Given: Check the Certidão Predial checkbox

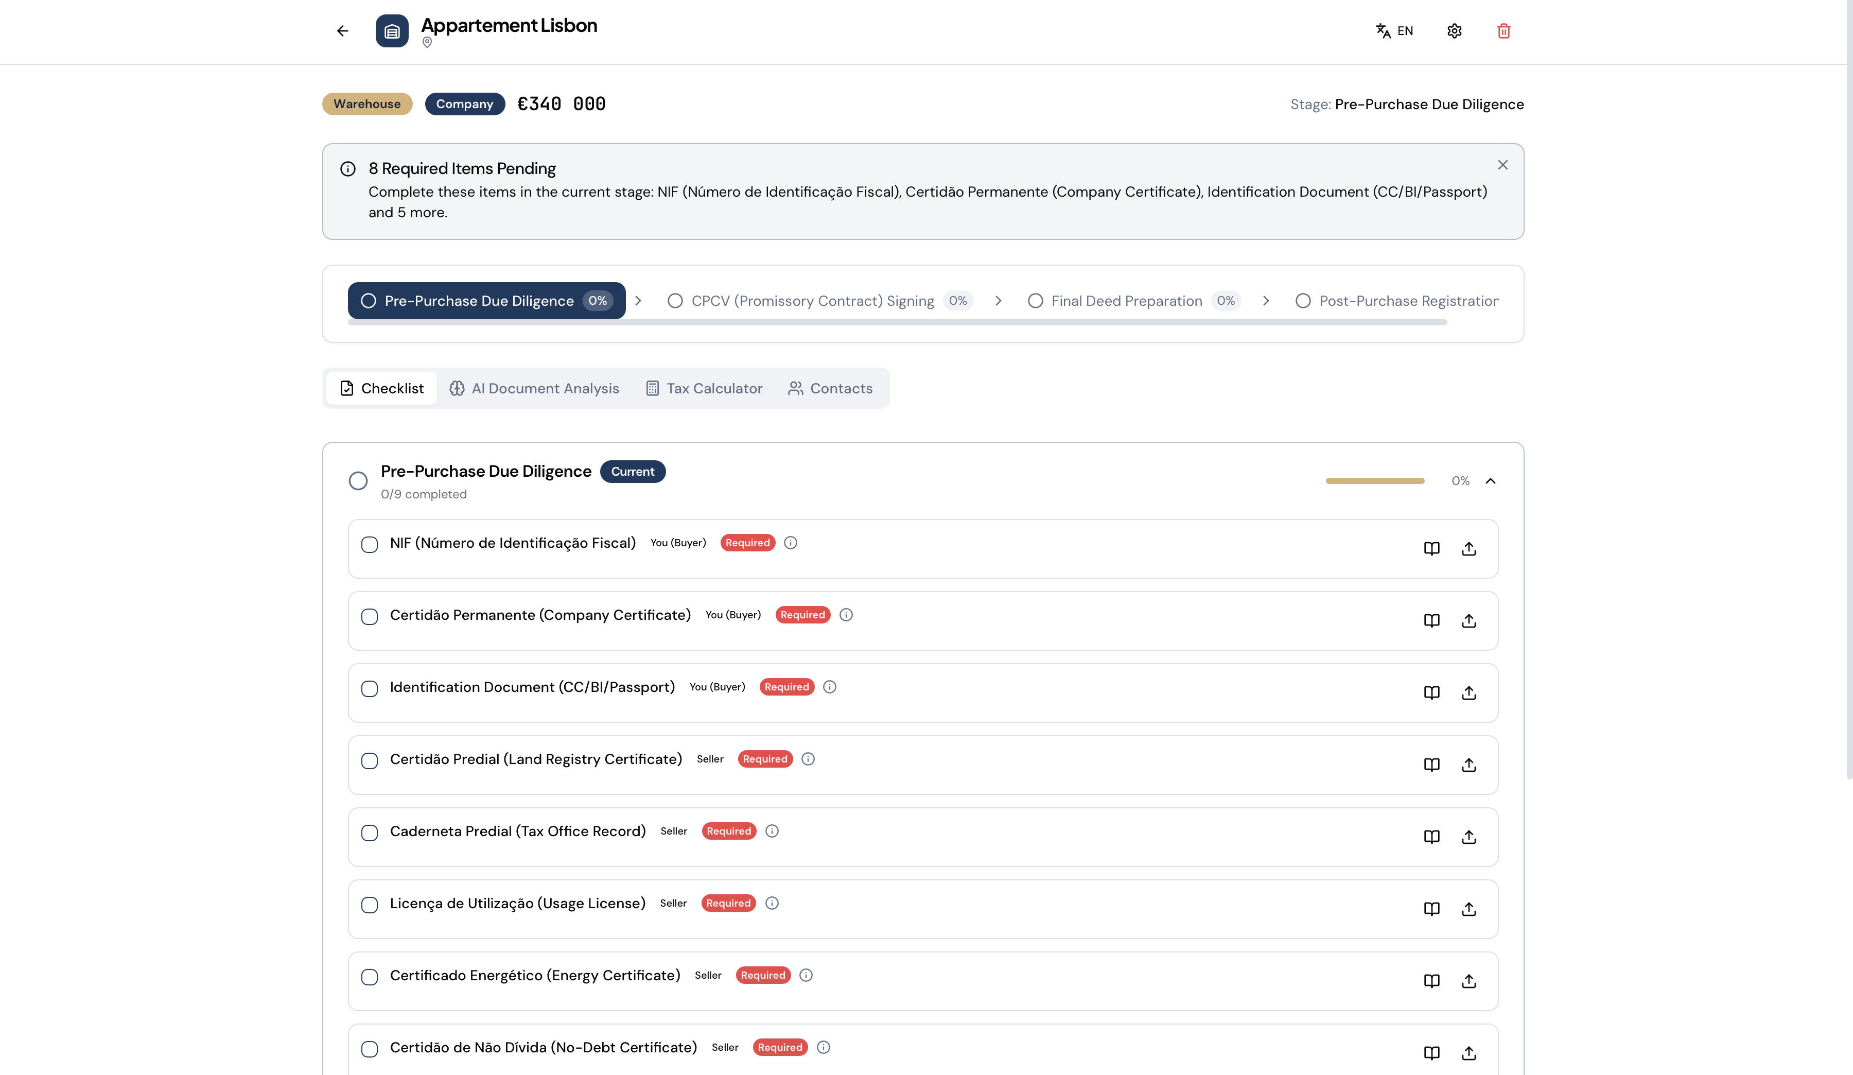Looking at the screenshot, I should click(369, 760).
